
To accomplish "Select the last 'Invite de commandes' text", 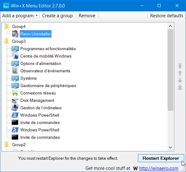I will pyautogui.click(x=40, y=137).
